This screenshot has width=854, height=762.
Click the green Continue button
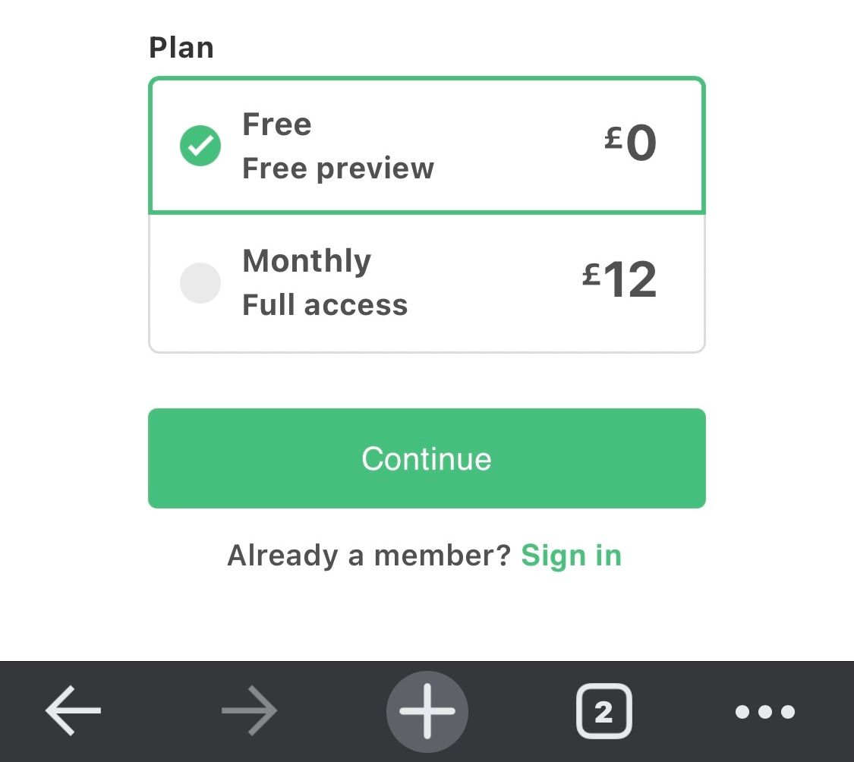(x=427, y=458)
